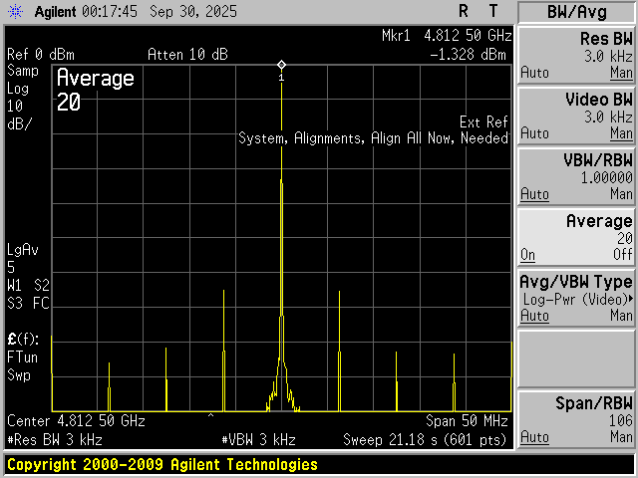Click the Agilent starburst logo icon

(x=16, y=11)
